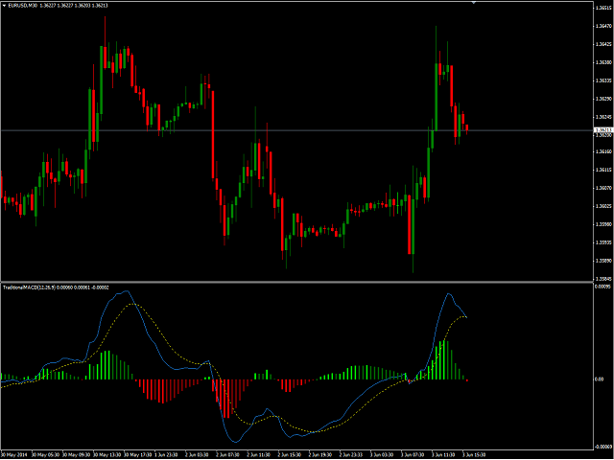The width and height of the screenshot is (614, 460).
Task: Click the 1.36160 price scale label
Action: pos(603,151)
